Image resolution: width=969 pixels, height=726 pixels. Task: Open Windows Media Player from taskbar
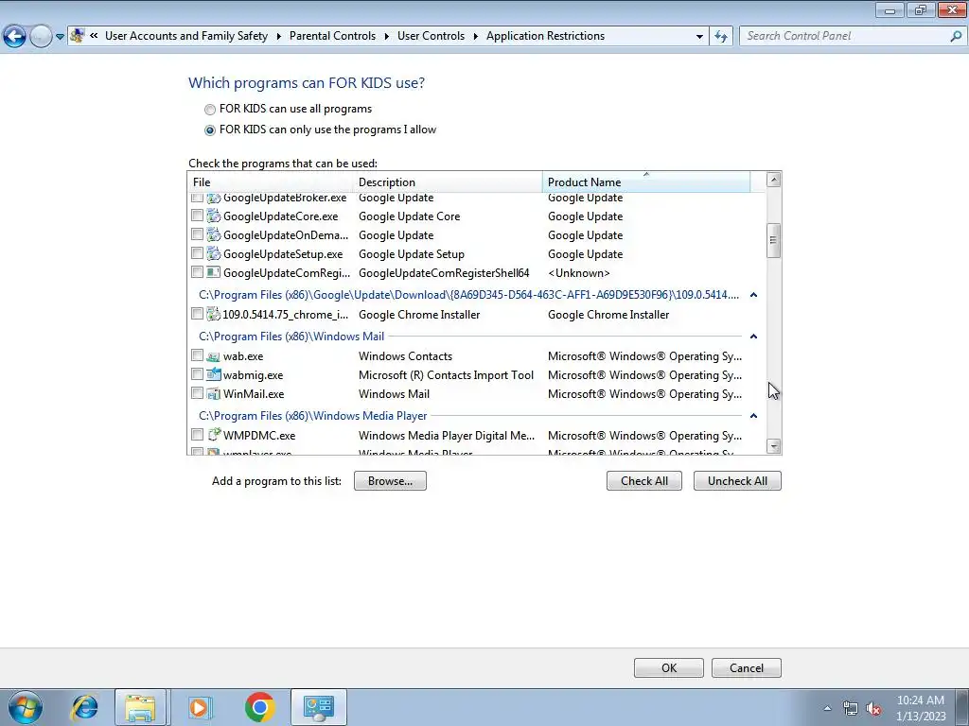tap(200, 707)
